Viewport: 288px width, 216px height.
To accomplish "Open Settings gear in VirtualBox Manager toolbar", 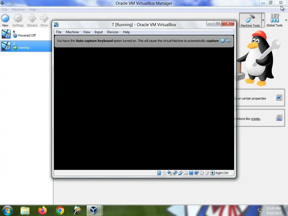I will (x=18, y=21).
